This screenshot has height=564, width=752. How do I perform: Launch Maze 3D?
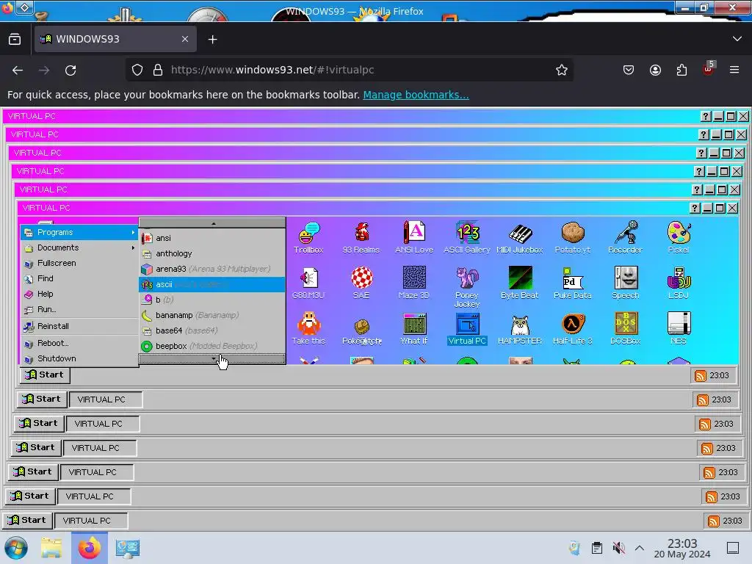414,283
